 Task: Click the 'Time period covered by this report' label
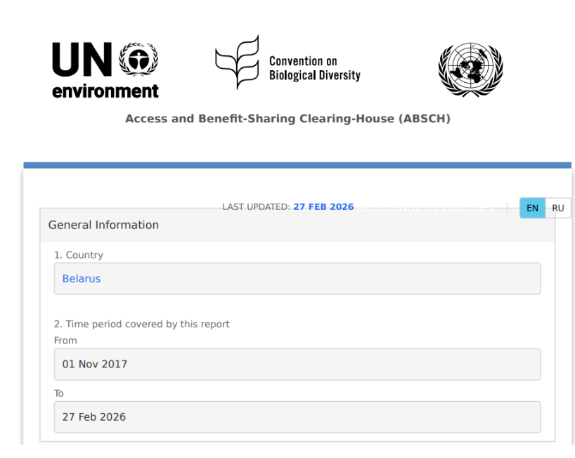(x=142, y=324)
